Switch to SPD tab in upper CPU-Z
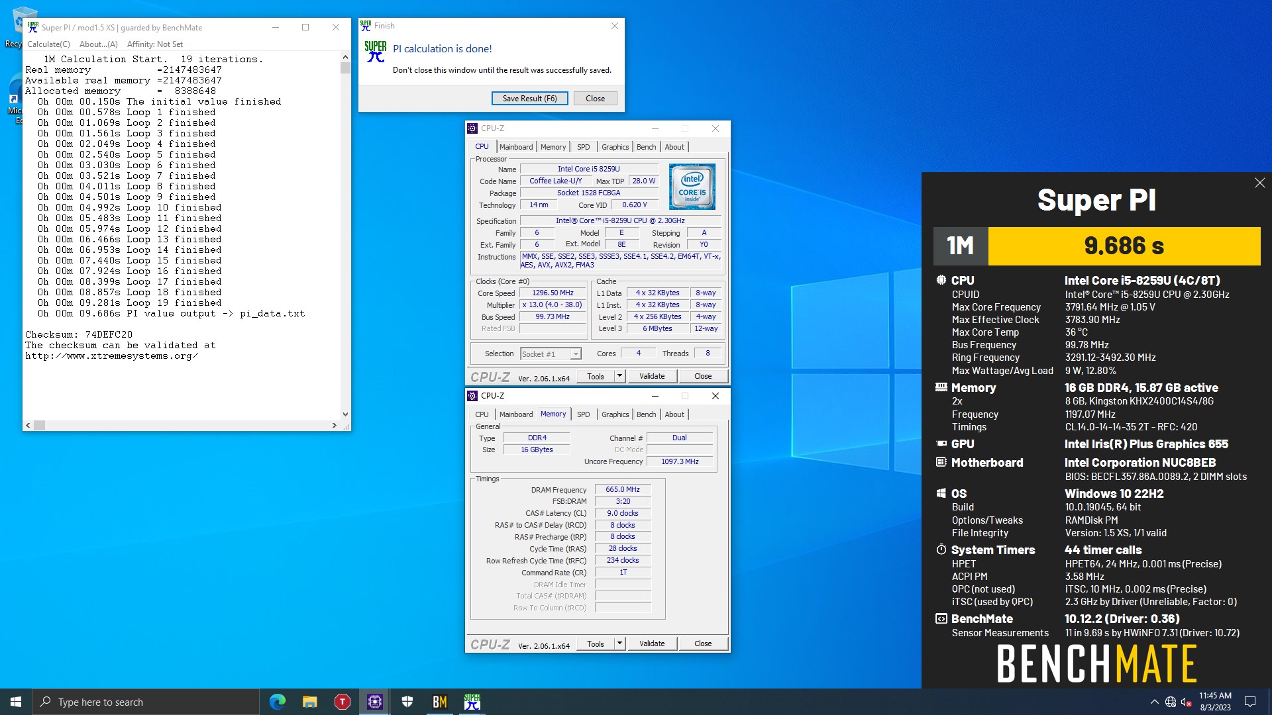Viewport: 1272px width, 715px height. coord(583,147)
